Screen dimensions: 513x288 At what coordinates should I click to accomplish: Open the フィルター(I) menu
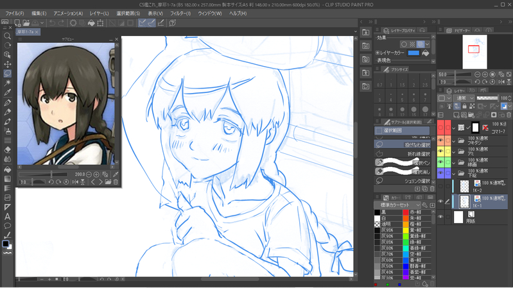point(180,13)
